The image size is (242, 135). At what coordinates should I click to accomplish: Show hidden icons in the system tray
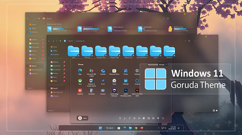point(159,128)
